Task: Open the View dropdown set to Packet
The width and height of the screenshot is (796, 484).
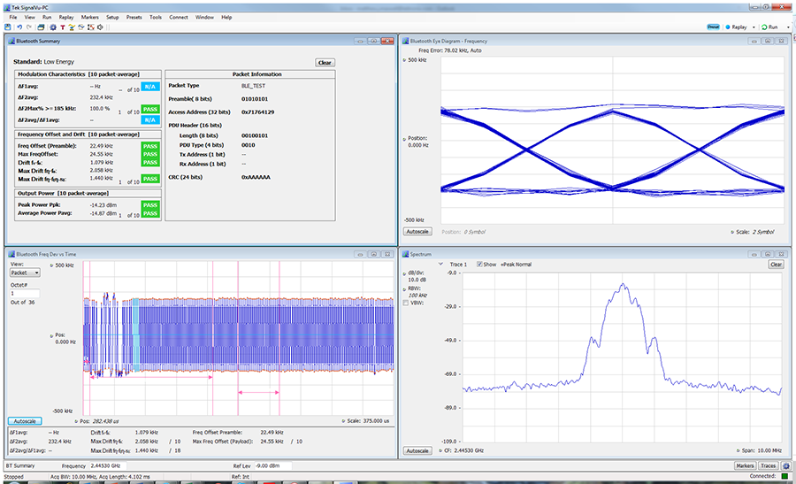Action: (25, 273)
